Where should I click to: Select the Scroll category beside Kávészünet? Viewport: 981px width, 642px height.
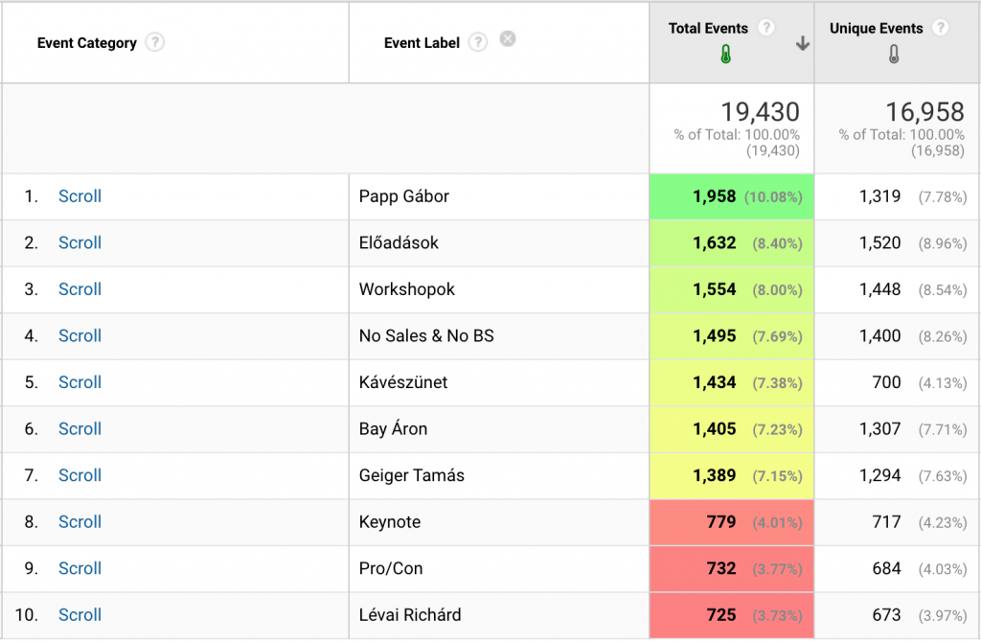click(x=80, y=382)
